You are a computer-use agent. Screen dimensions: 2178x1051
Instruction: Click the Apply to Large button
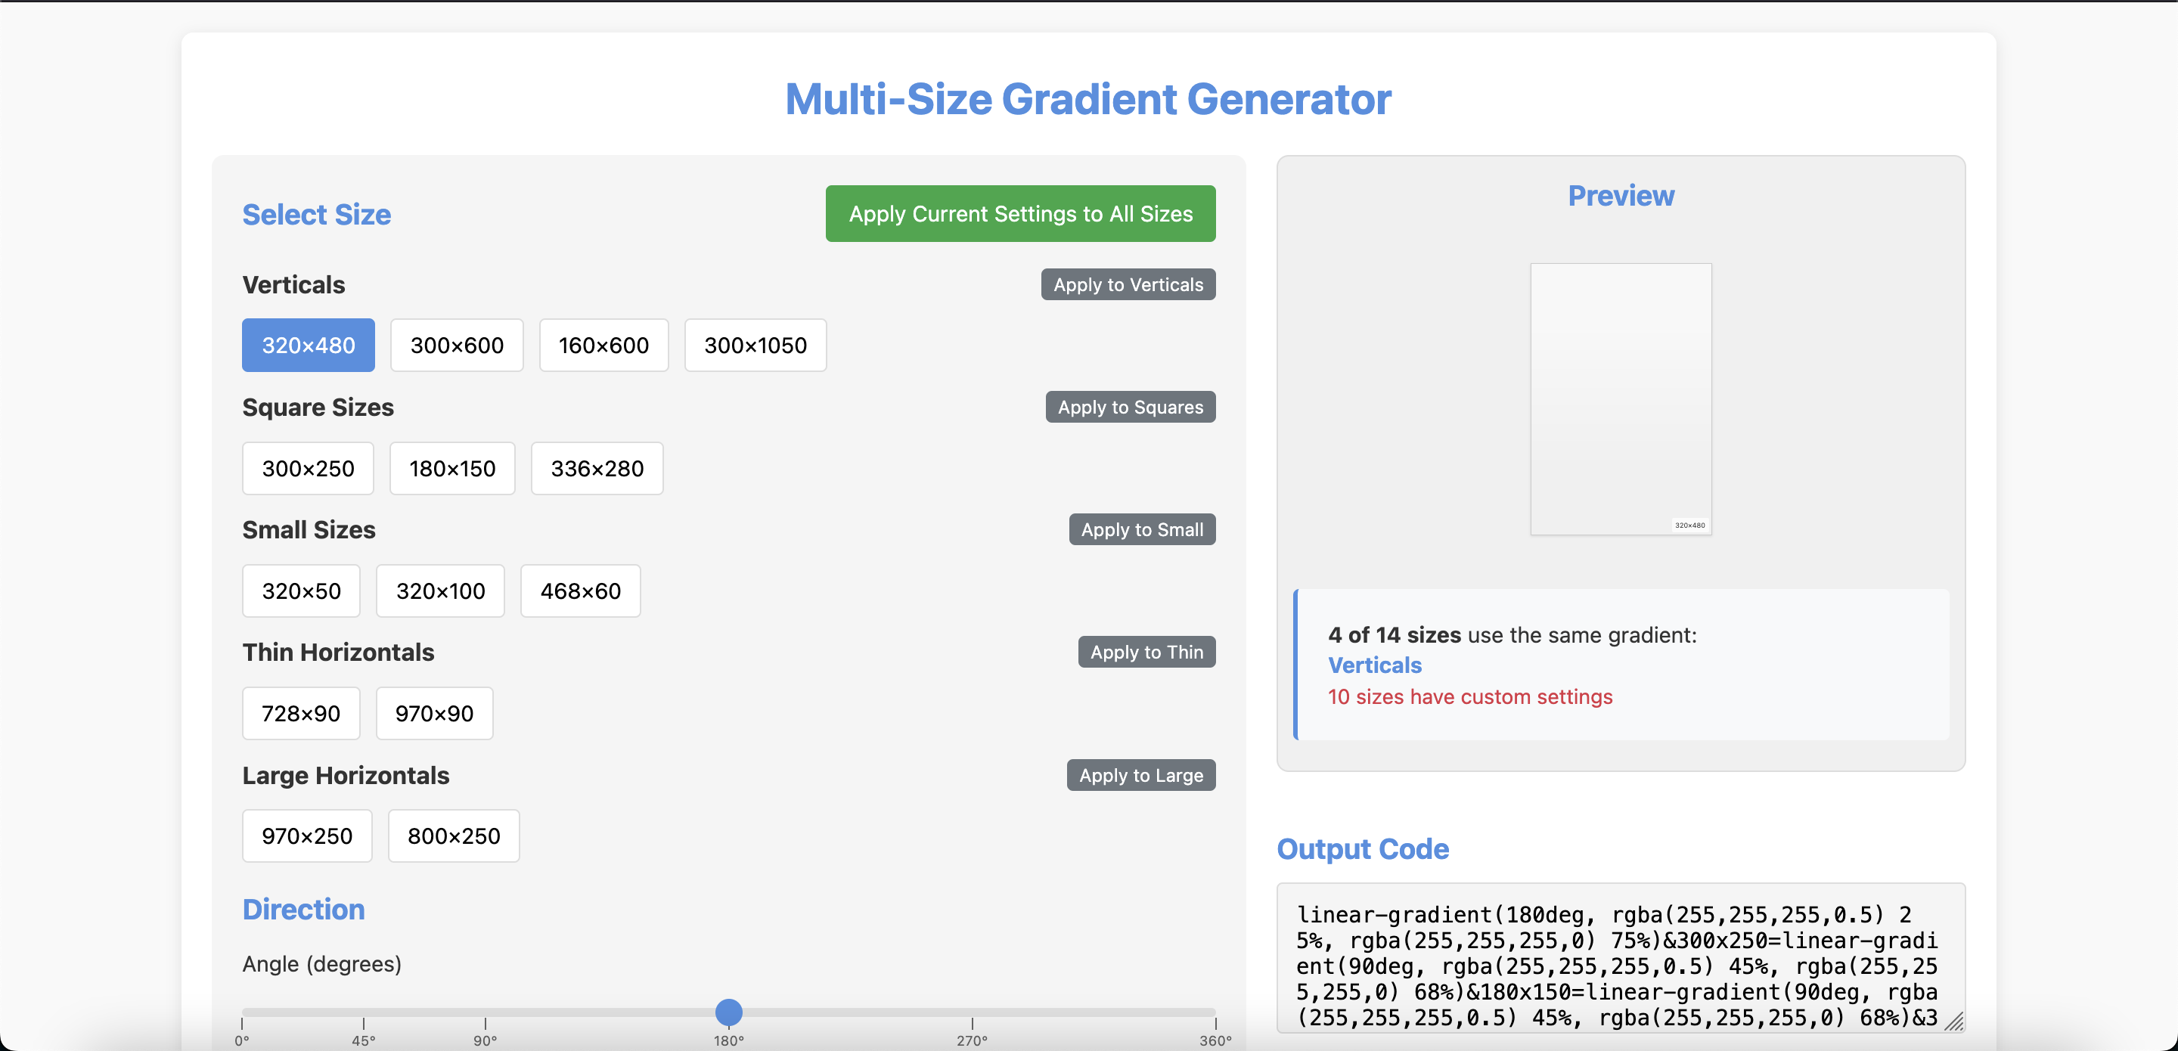click(1141, 775)
